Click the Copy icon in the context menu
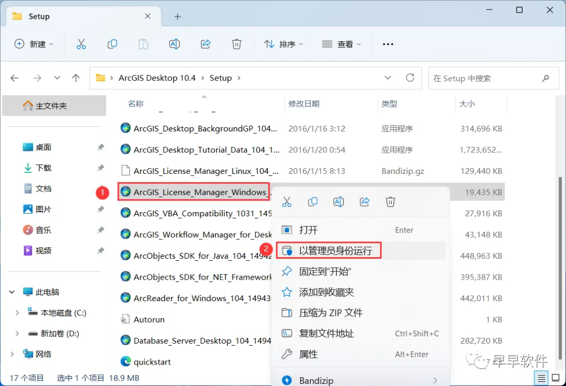Viewport: 566px width, 386px height. tap(312, 202)
